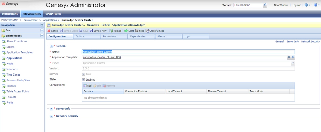Viewport: 321px width, 132px height.
Task: Click into the Name input field
Action: 188,52
